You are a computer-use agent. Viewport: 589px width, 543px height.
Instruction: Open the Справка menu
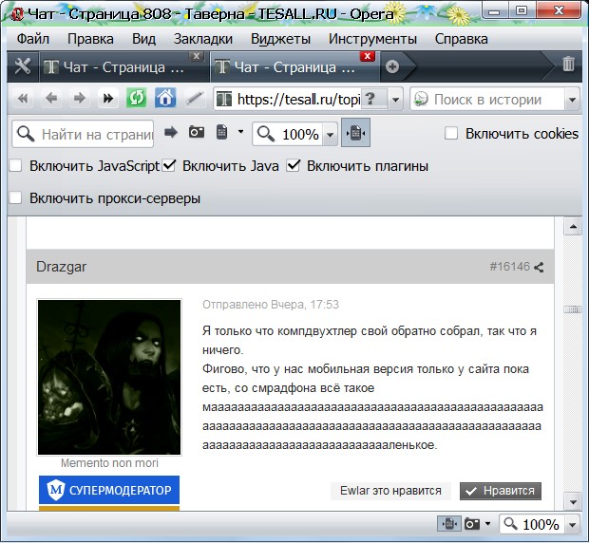(462, 39)
